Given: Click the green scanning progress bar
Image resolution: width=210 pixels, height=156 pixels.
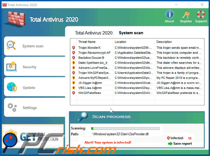Looking at the screenshot, I should 125,128.
